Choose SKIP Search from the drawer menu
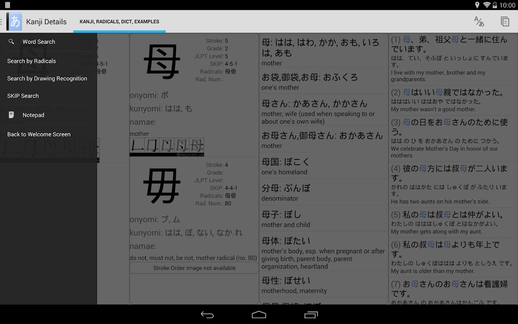 (x=23, y=95)
